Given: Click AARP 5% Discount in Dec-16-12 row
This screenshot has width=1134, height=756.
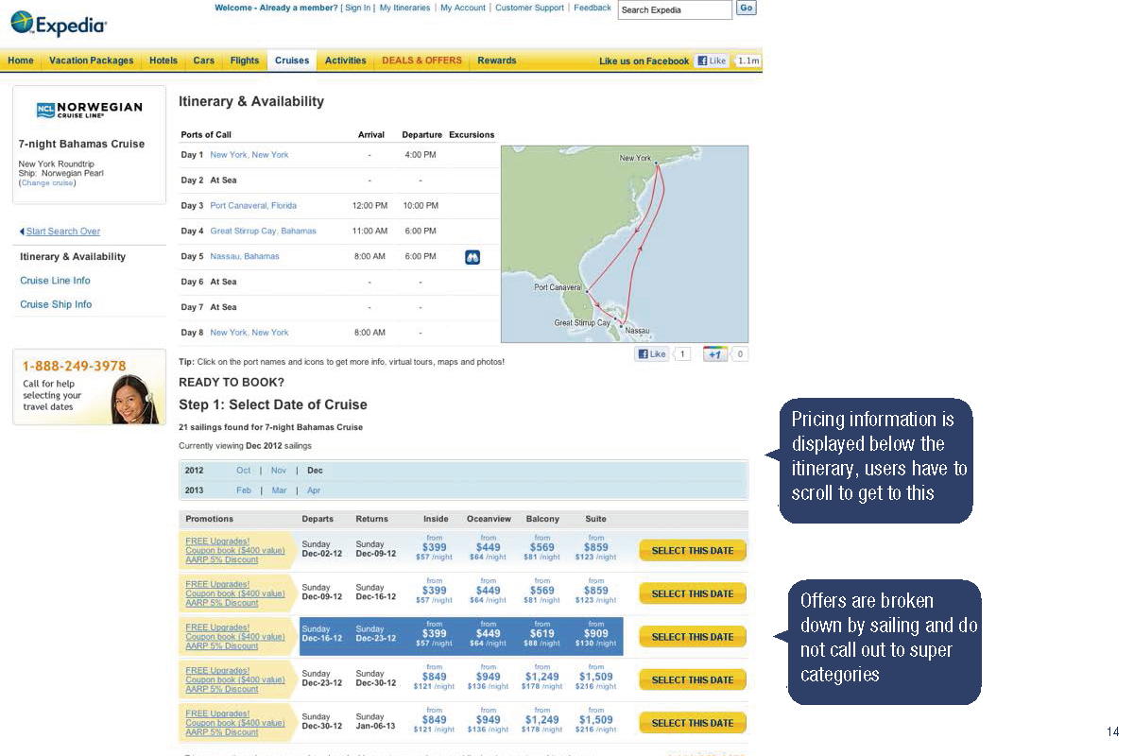Looking at the screenshot, I should tap(222, 646).
